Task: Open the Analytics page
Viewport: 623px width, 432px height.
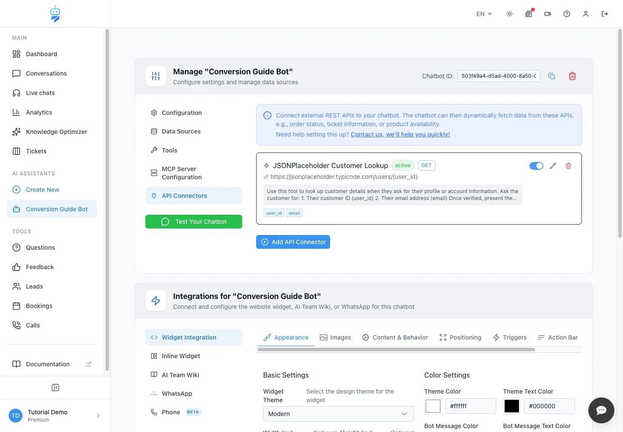Action: 52,112
